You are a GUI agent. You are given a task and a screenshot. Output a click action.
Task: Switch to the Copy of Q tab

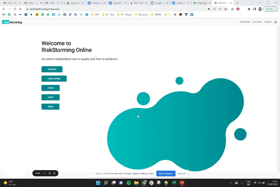click(x=117, y=3)
